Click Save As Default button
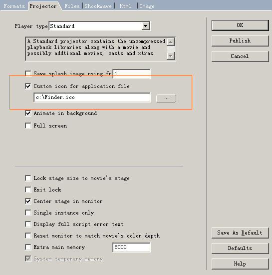 click(240, 233)
